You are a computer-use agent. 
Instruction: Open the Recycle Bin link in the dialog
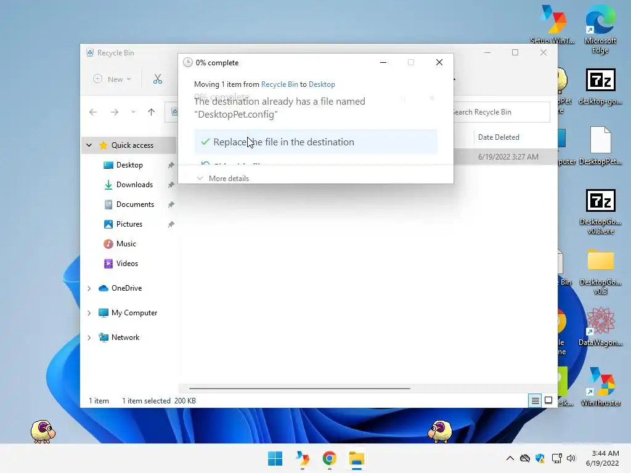click(279, 84)
